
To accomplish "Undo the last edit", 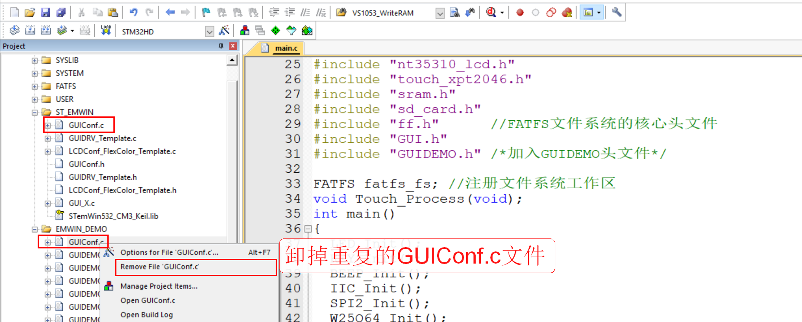I will pos(134,13).
